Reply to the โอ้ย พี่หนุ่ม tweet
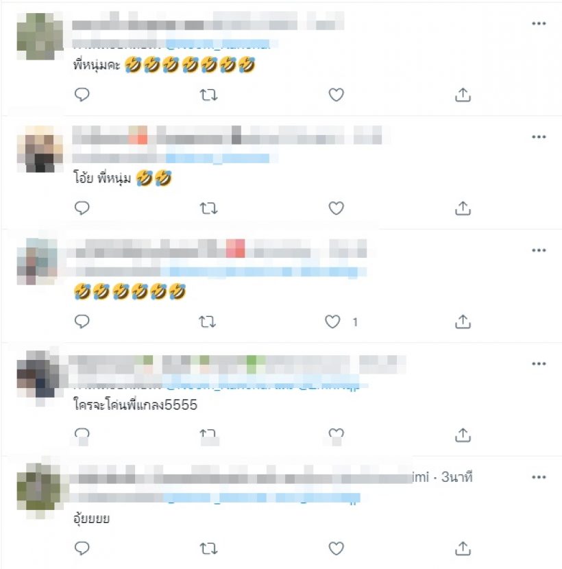Viewport: 562px width, 569px height. (x=82, y=208)
